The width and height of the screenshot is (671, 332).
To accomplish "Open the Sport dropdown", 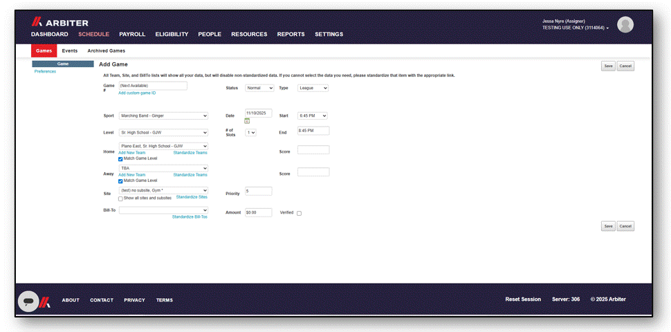I will pyautogui.click(x=163, y=116).
